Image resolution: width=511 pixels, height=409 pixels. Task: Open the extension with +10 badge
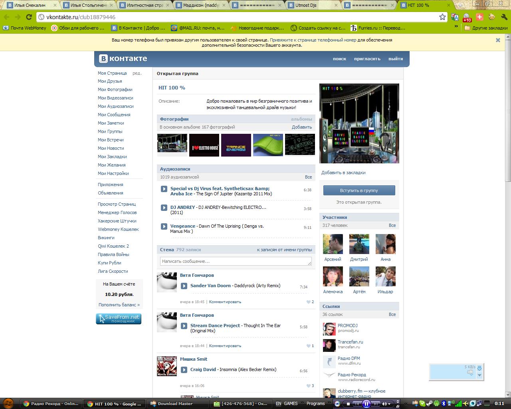point(467,18)
